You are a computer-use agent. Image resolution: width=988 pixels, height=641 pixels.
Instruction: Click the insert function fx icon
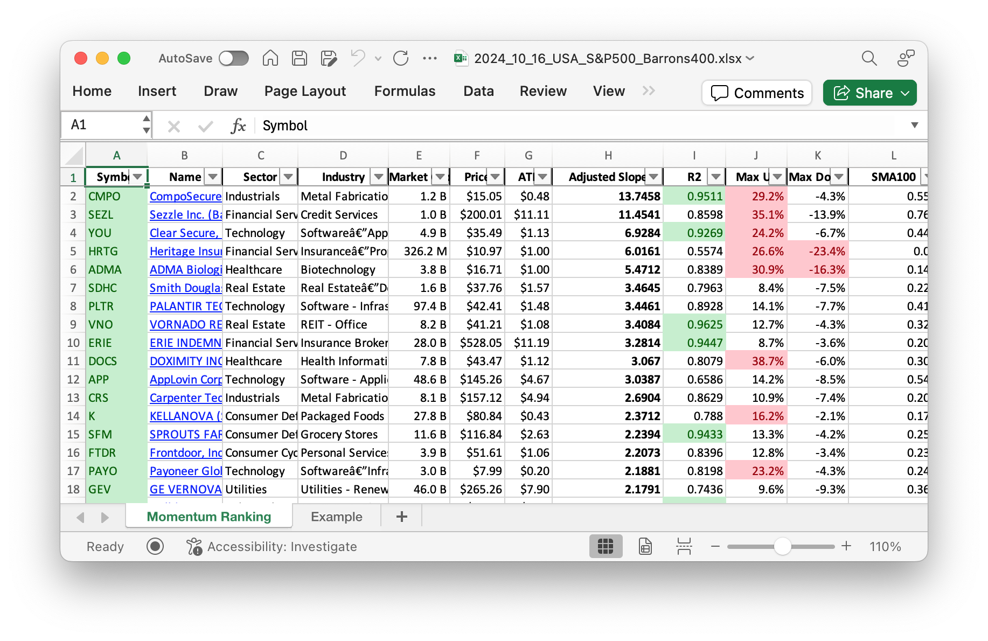coord(238,126)
